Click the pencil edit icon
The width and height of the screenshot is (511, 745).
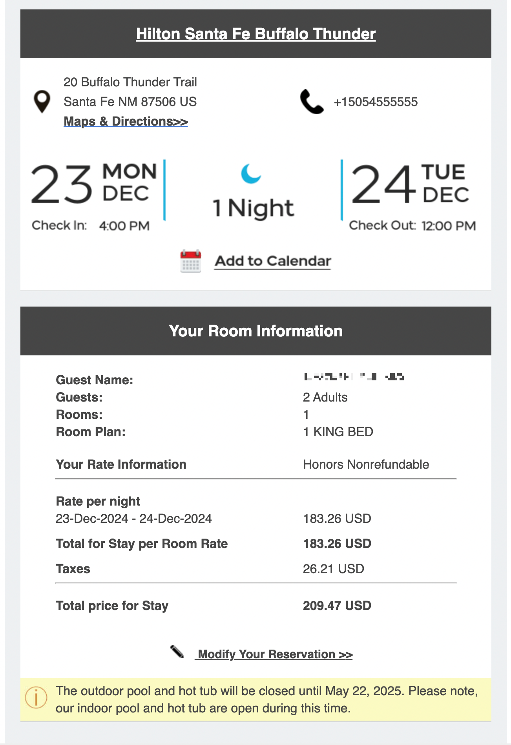click(x=177, y=652)
